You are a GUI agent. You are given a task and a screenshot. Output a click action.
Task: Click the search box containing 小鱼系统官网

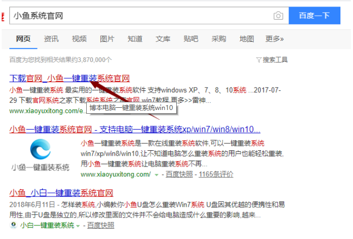point(142,16)
